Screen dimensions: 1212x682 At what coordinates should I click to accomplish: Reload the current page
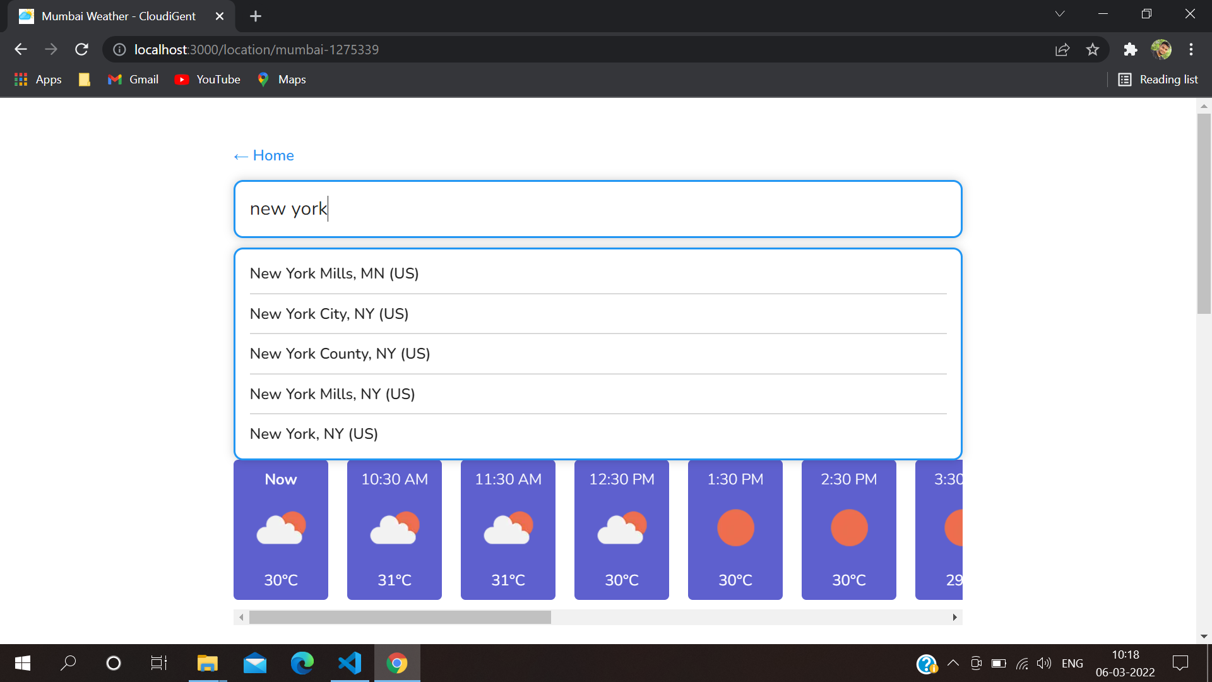pyautogui.click(x=81, y=49)
